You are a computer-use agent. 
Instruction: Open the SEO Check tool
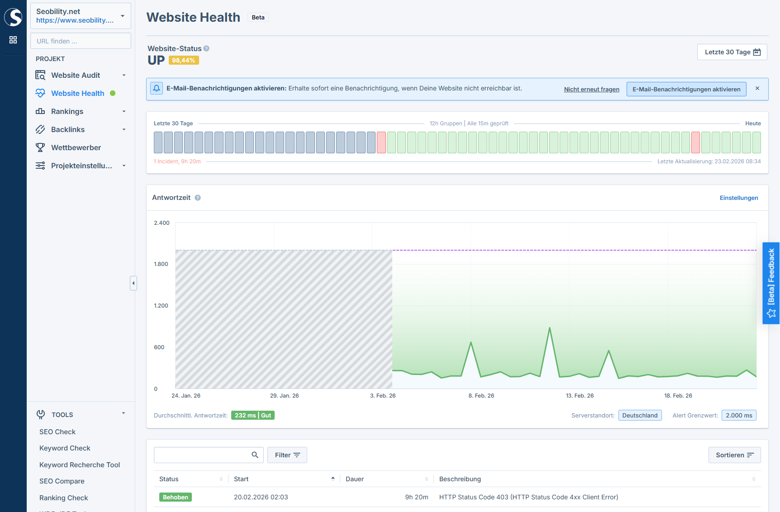[57, 431]
